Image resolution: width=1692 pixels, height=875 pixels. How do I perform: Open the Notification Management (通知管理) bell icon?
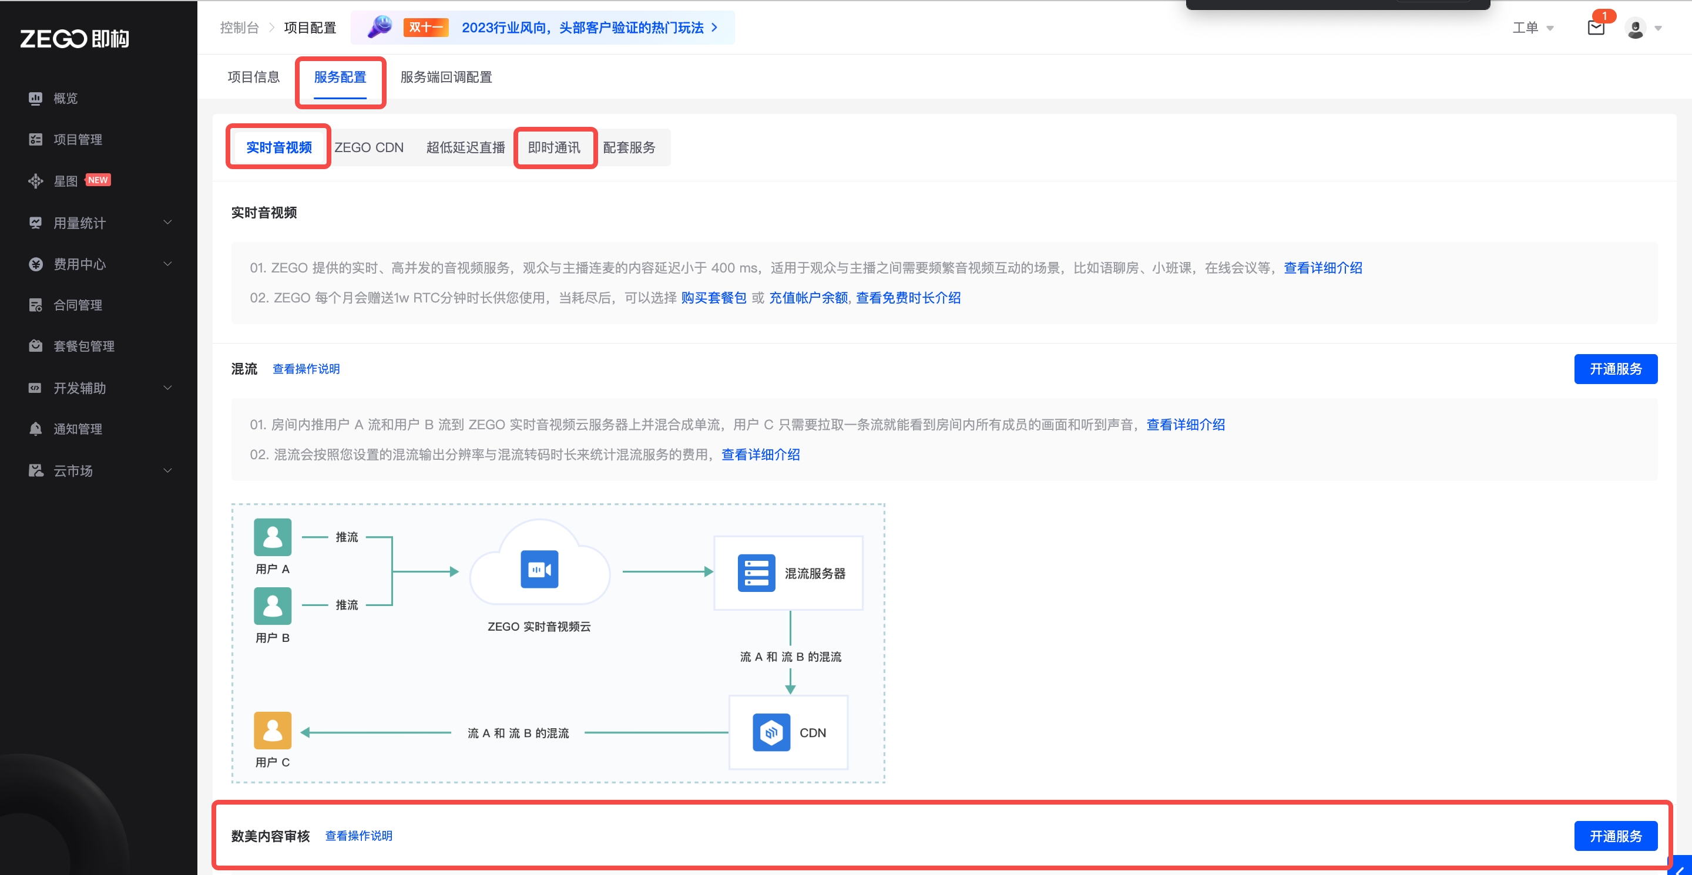pyautogui.click(x=35, y=429)
